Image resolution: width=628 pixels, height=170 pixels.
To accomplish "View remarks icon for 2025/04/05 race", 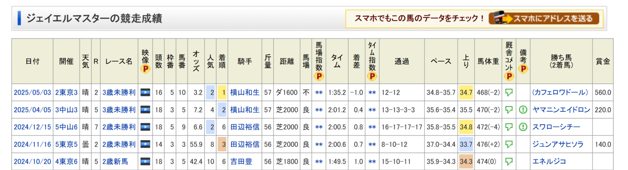I will pos(523,110).
